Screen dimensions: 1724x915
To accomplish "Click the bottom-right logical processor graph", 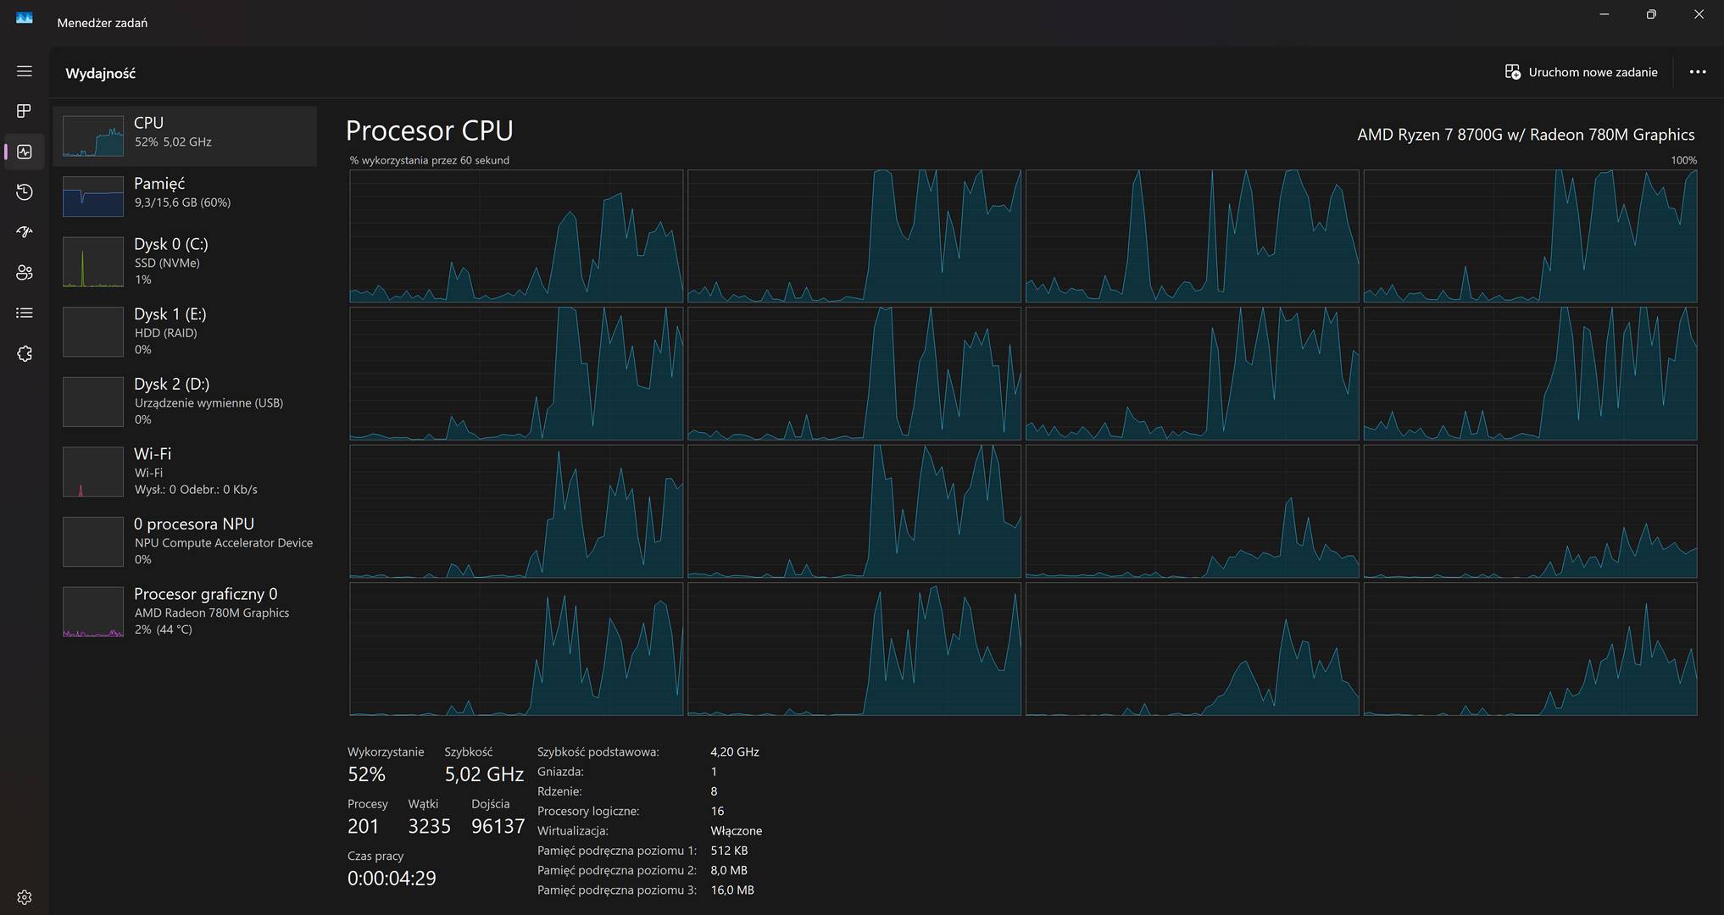I will (1530, 649).
